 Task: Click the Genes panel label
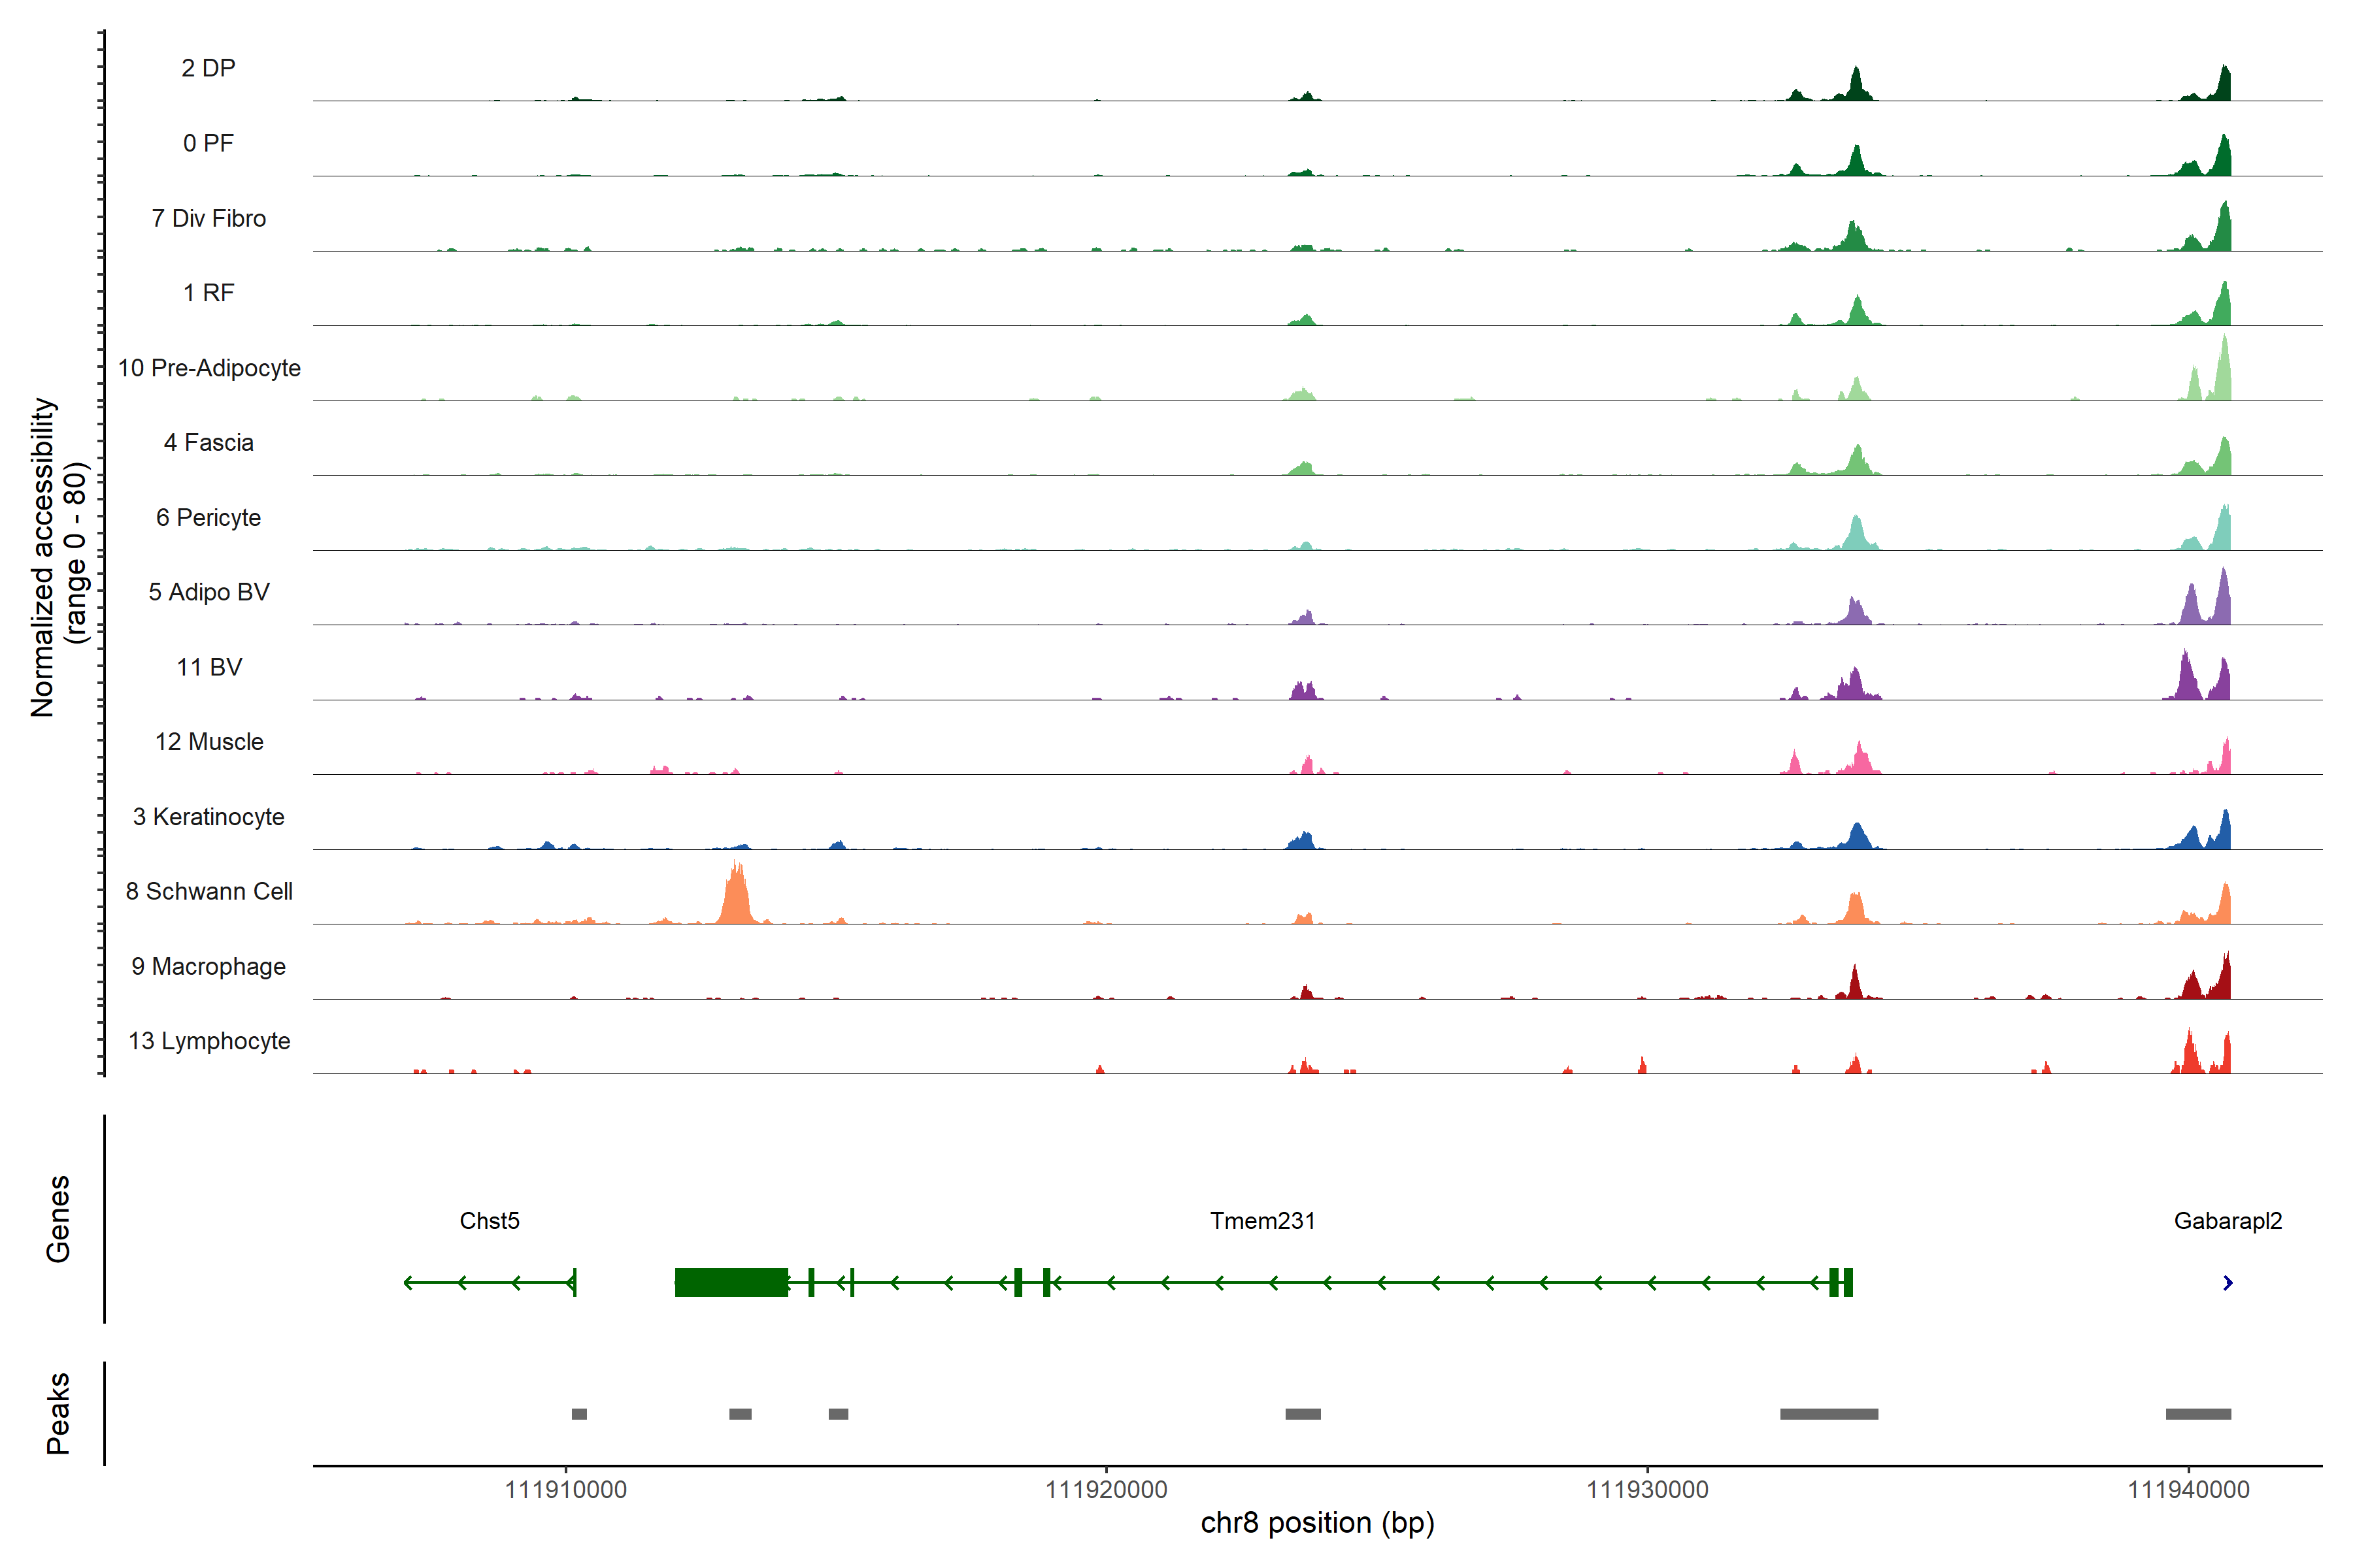click(58, 1219)
